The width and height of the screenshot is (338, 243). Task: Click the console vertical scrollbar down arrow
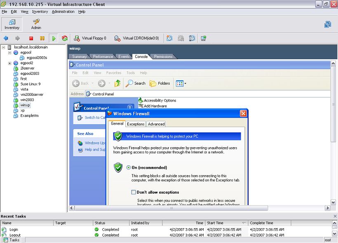point(333,202)
